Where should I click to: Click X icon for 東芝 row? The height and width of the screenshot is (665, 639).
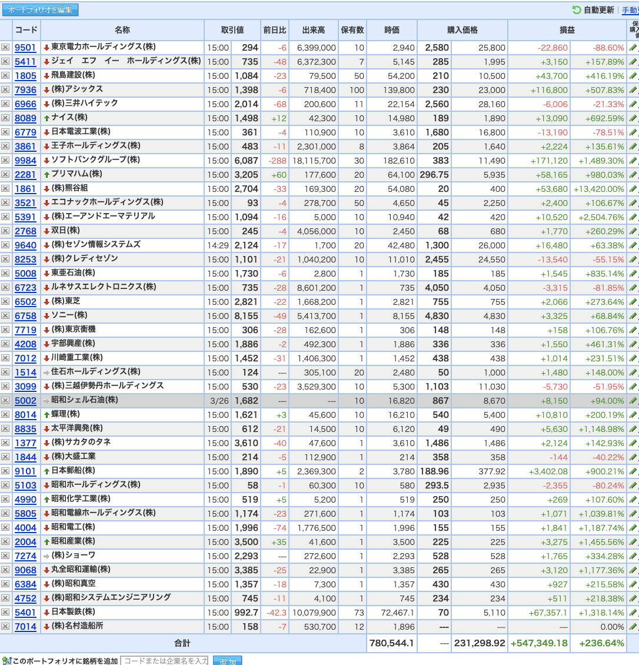pyautogui.click(x=5, y=301)
